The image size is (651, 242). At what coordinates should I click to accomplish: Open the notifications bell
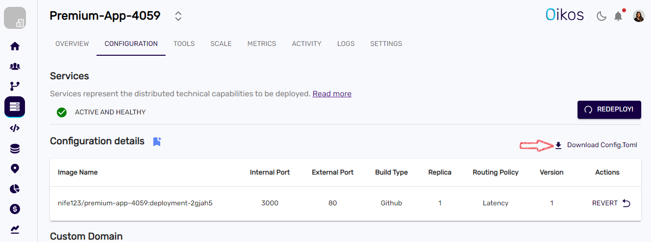[618, 17]
